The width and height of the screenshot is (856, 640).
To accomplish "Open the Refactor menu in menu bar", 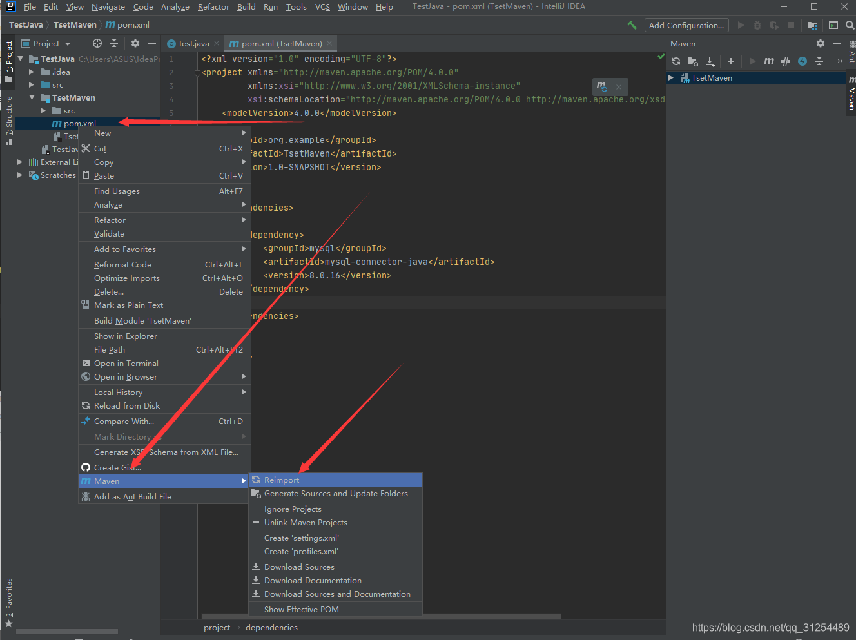I will [x=213, y=6].
